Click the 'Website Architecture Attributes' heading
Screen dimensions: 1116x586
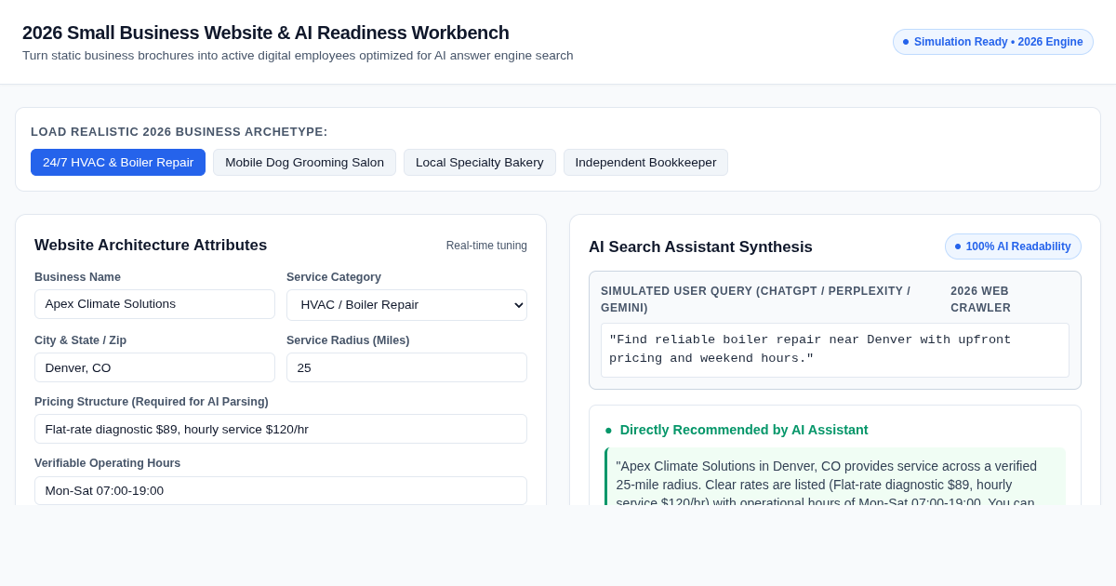(151, 246)
